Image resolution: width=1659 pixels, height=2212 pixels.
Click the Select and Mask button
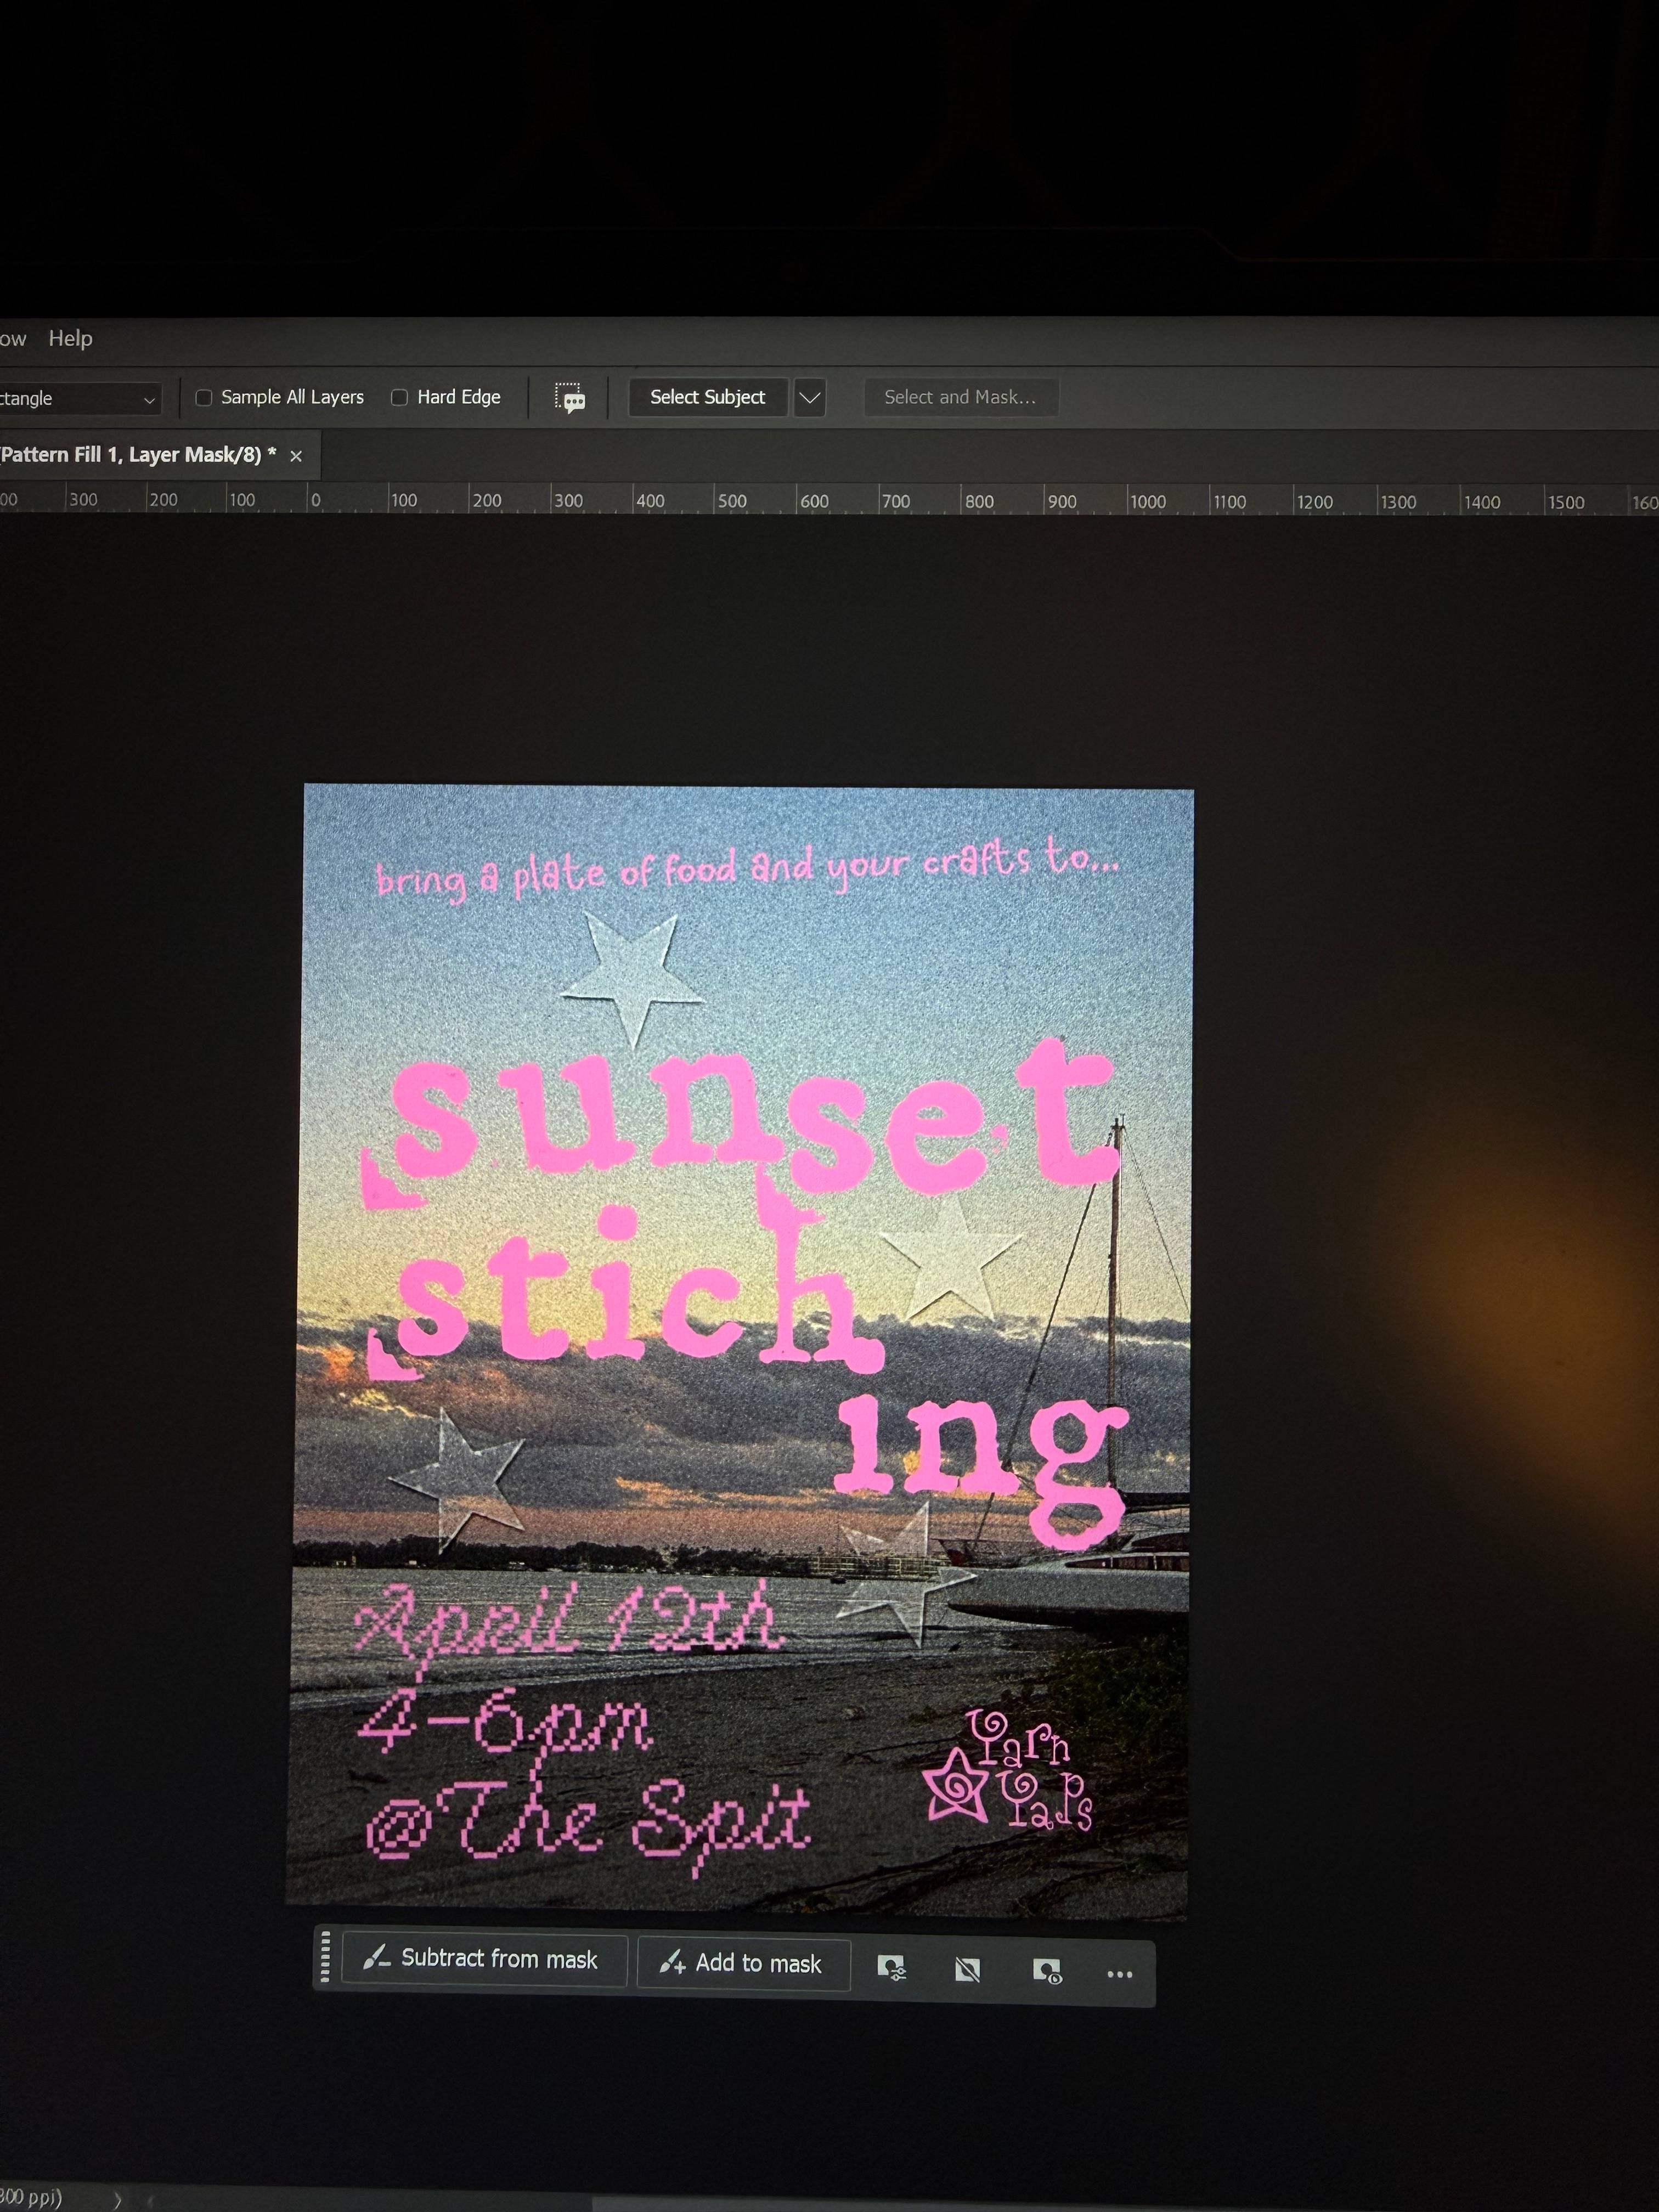click(x=960, y=397)
